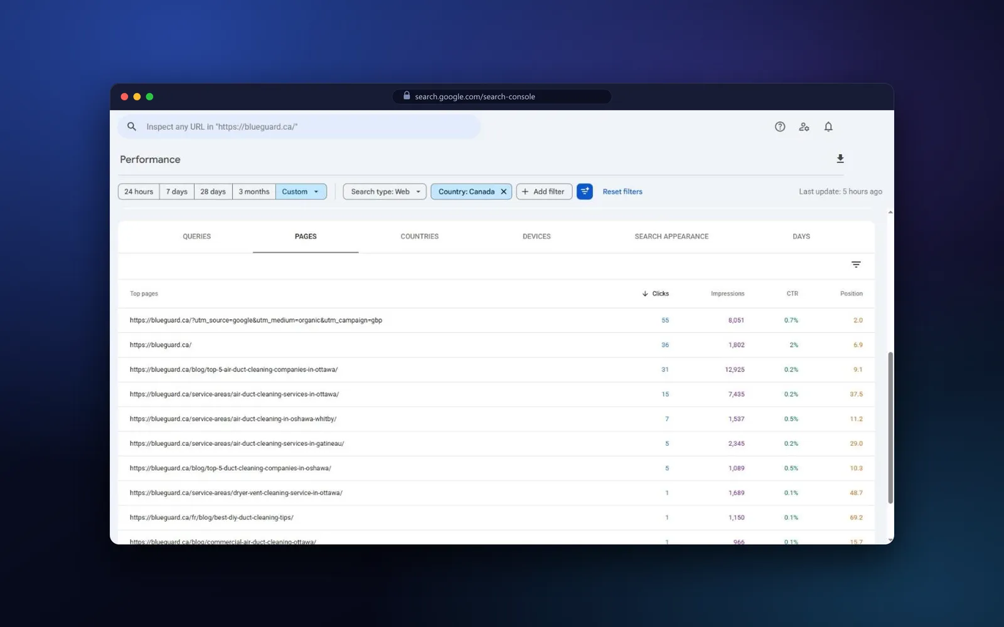Download the performance report via export icon
The width and height of the screenshot is (1004, 627).
point(840,159)
